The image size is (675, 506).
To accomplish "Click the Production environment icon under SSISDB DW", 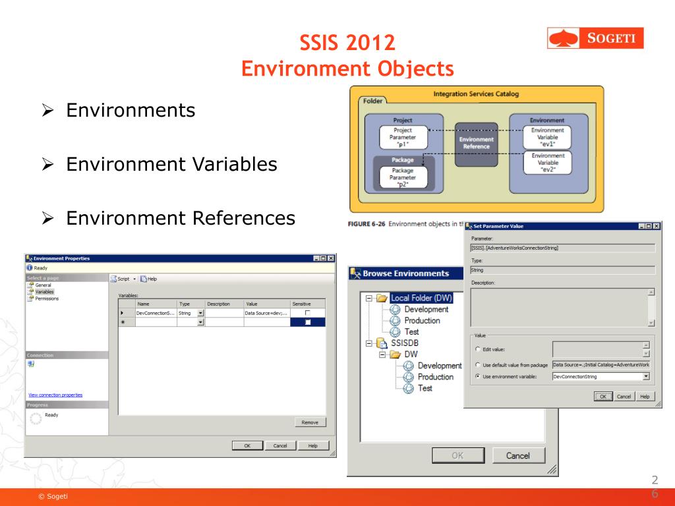I will [x=408, y=377].
